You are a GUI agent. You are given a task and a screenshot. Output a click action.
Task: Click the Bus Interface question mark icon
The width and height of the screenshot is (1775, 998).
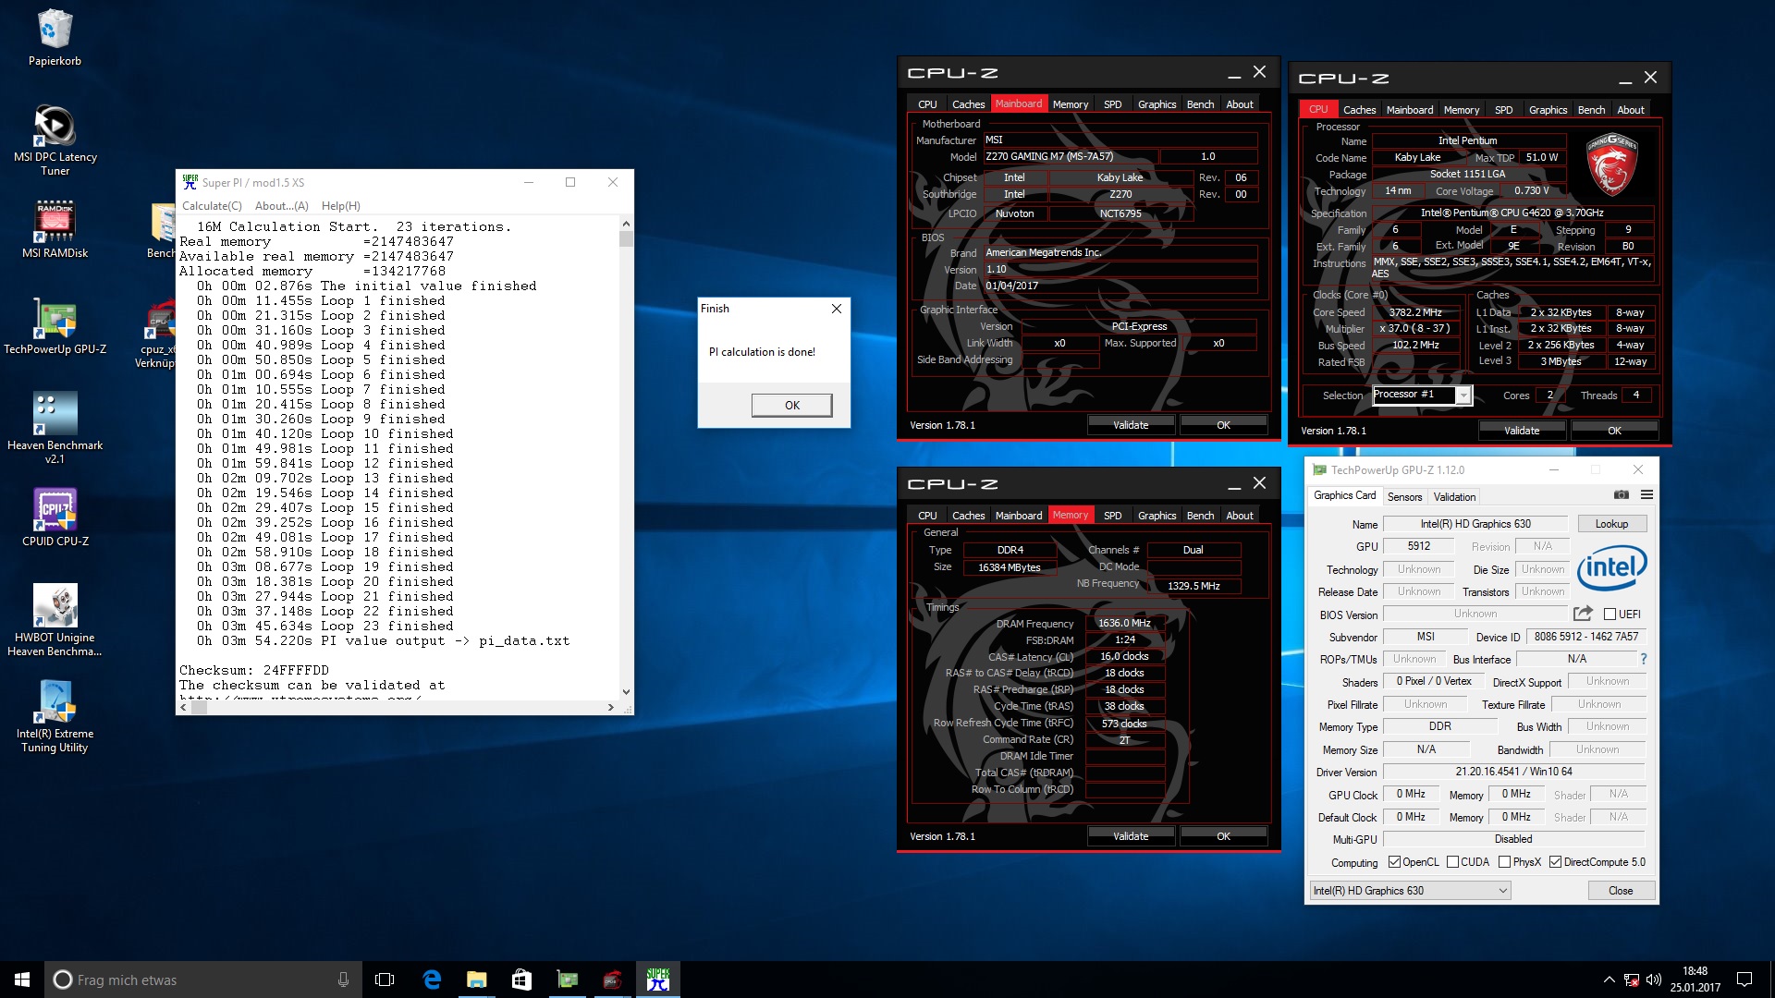coord(1644,659)
